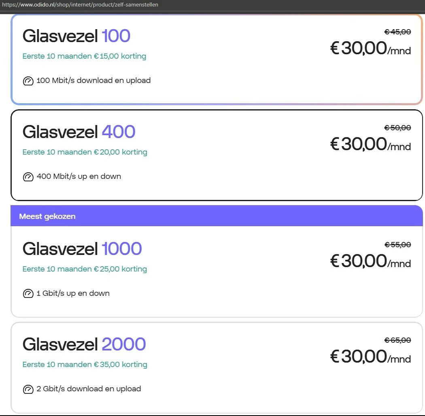Viewport: 425px width, 416px height.
Task: Click the struck-through €65,00 price
Action: (397, 340)
